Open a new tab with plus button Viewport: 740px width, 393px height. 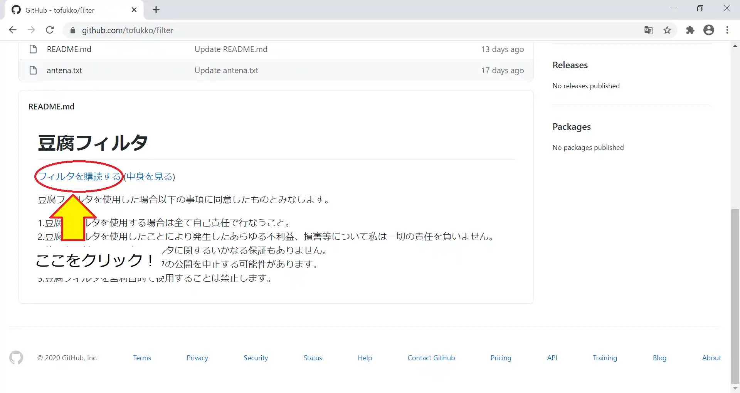[x=156, y=10]
